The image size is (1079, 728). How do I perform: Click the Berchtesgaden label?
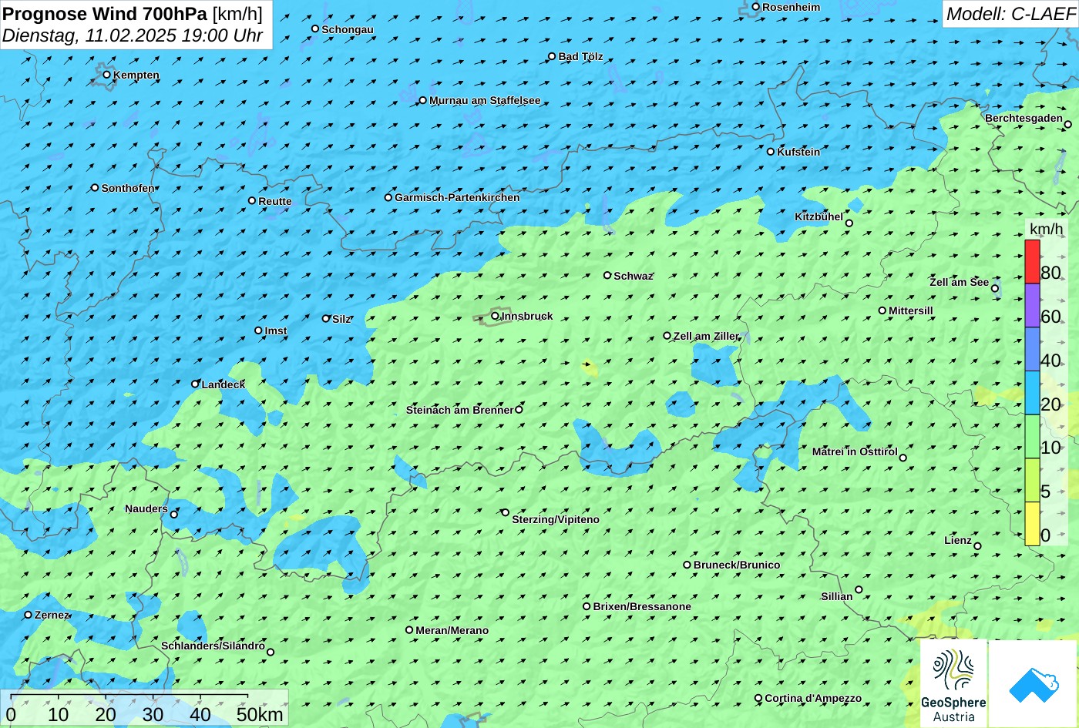coord(1024,118)
